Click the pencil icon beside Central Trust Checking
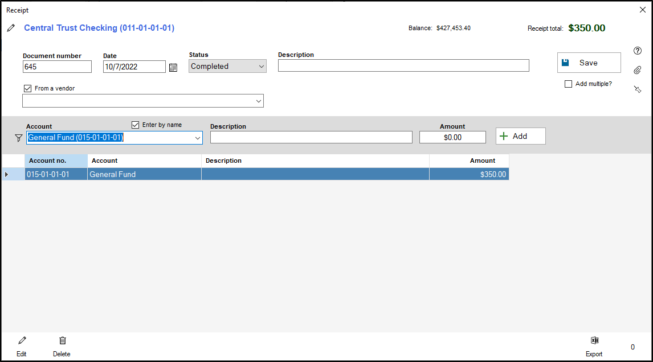The width and height of the screenshot is (653, 362). [11, 28]
